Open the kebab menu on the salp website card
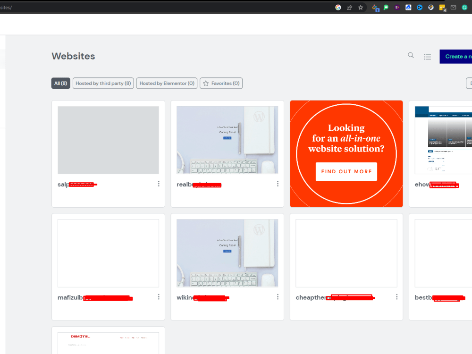Screen dimensions: 472x354 tap(159, 184)
